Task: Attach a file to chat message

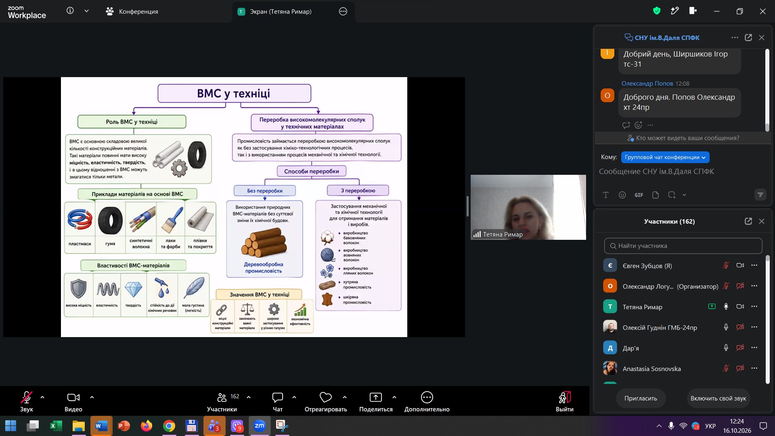Action: pos(655,195)
